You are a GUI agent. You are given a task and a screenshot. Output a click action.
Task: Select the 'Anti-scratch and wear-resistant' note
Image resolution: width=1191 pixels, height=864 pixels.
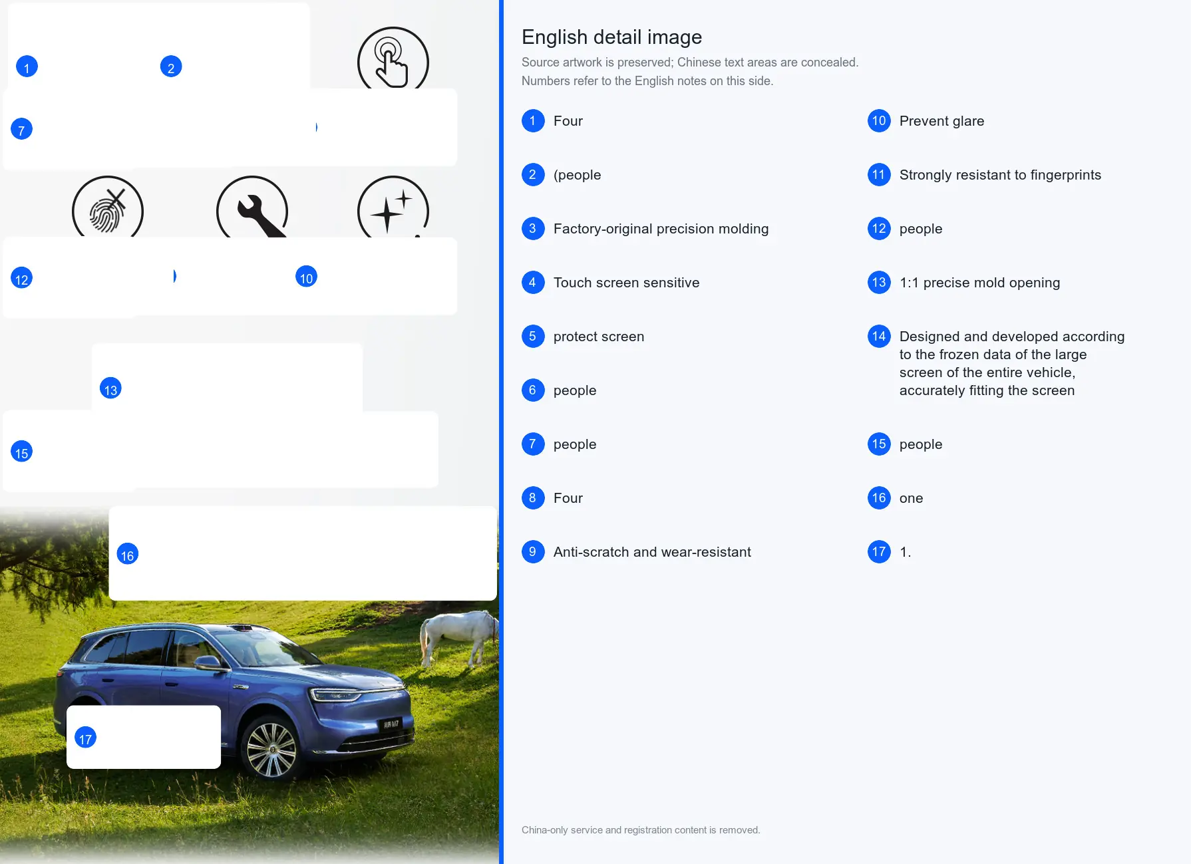click(652, 552)
